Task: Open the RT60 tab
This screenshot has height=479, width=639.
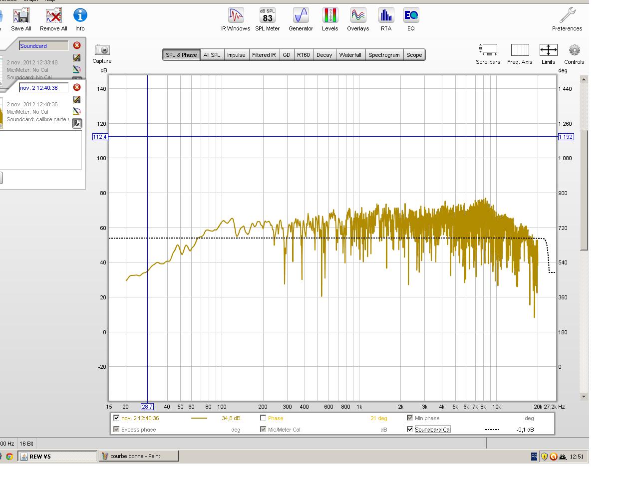Action: 303,55
